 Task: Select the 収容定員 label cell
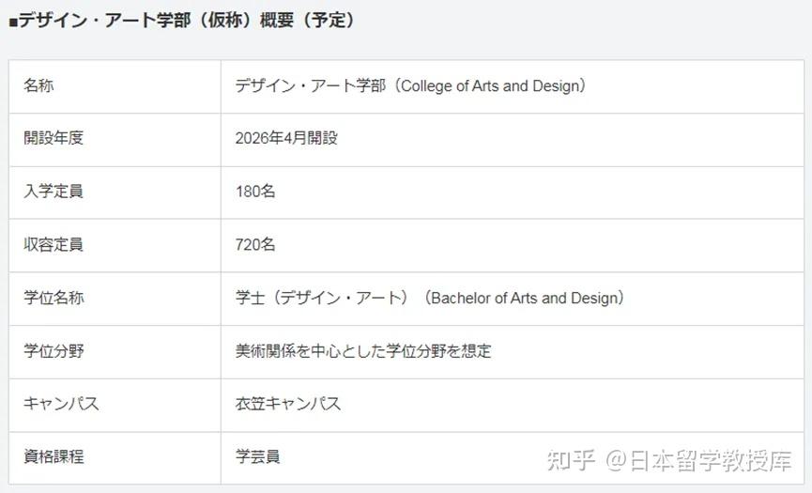pos(54,245)
